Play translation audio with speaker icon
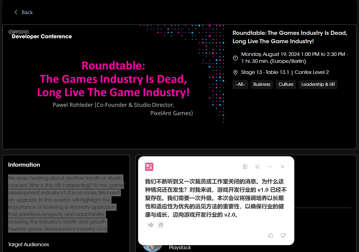359x252 pixels. (151, 225)
